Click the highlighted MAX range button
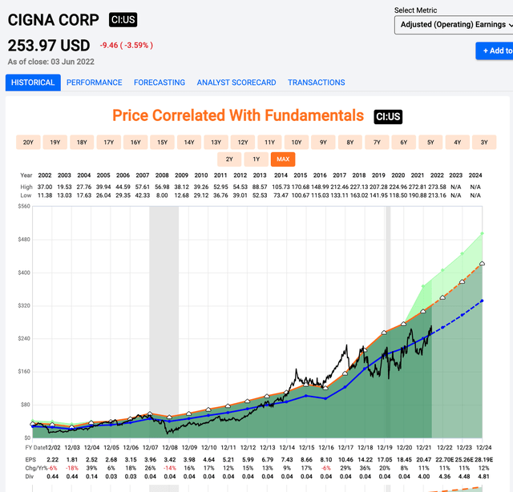513x492 pixels. coord(283,159)
